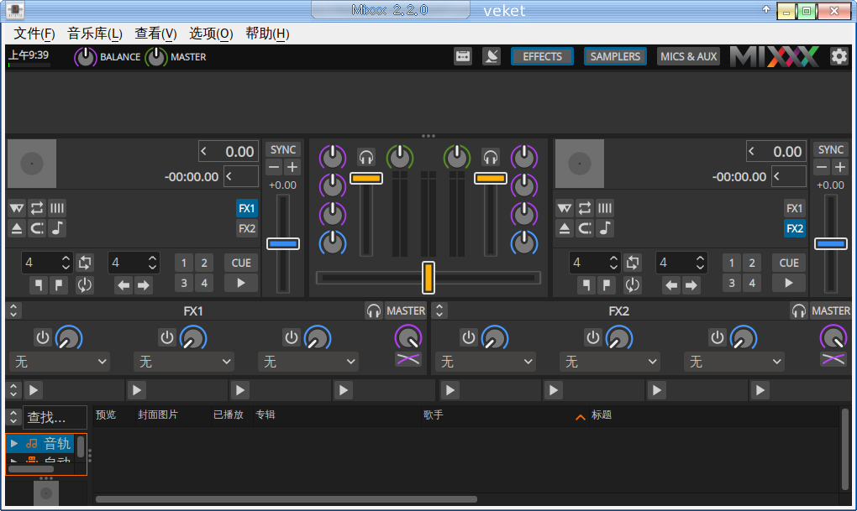The image size is (857, 511).
Task: Open third effect dropdown in FX1
Action: pos(308,362)
